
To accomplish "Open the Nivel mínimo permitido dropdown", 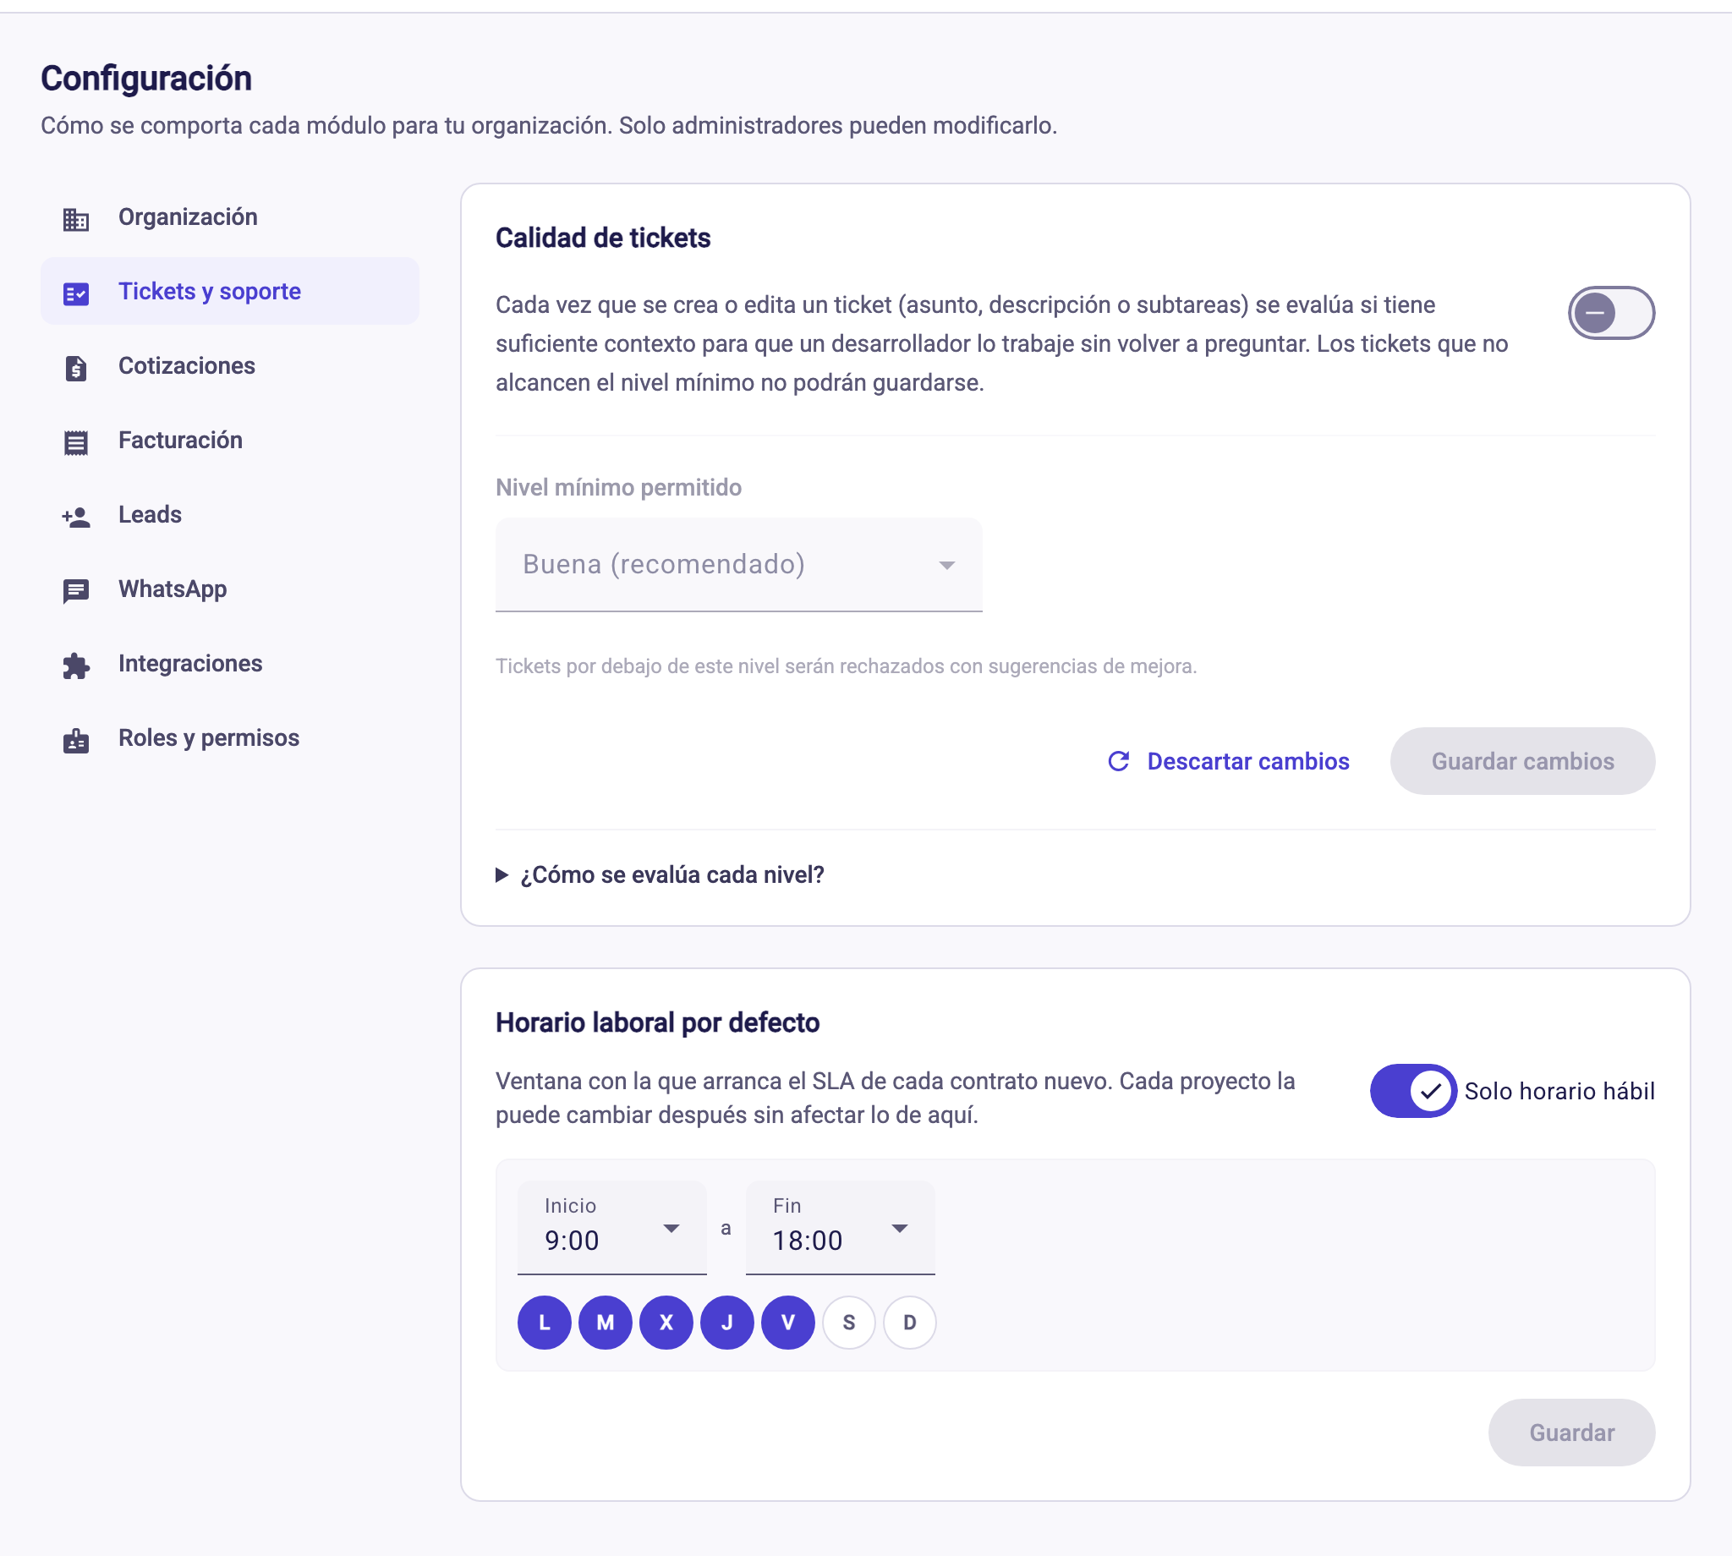I will (738, 564).
